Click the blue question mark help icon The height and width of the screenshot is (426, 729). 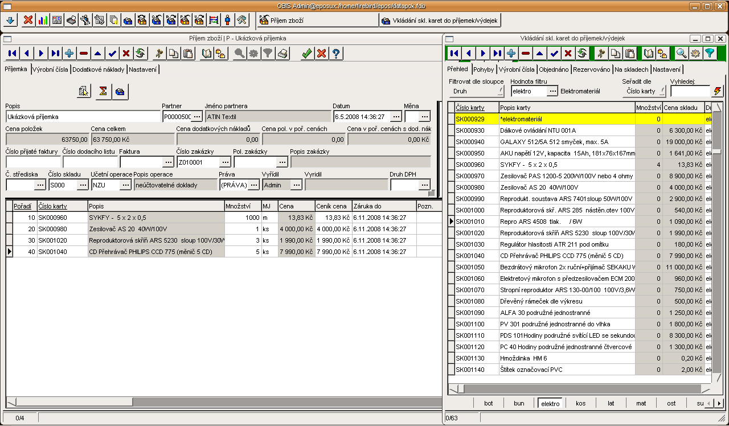tap(336, 54)
